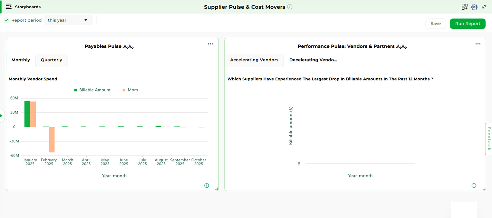Image resolution: width=492 pixels, height=218 pixels.
Task: Expand the left side panel arrow
Action: click(2, 116)
